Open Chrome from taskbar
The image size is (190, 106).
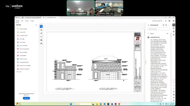click(x=119, y=104)
